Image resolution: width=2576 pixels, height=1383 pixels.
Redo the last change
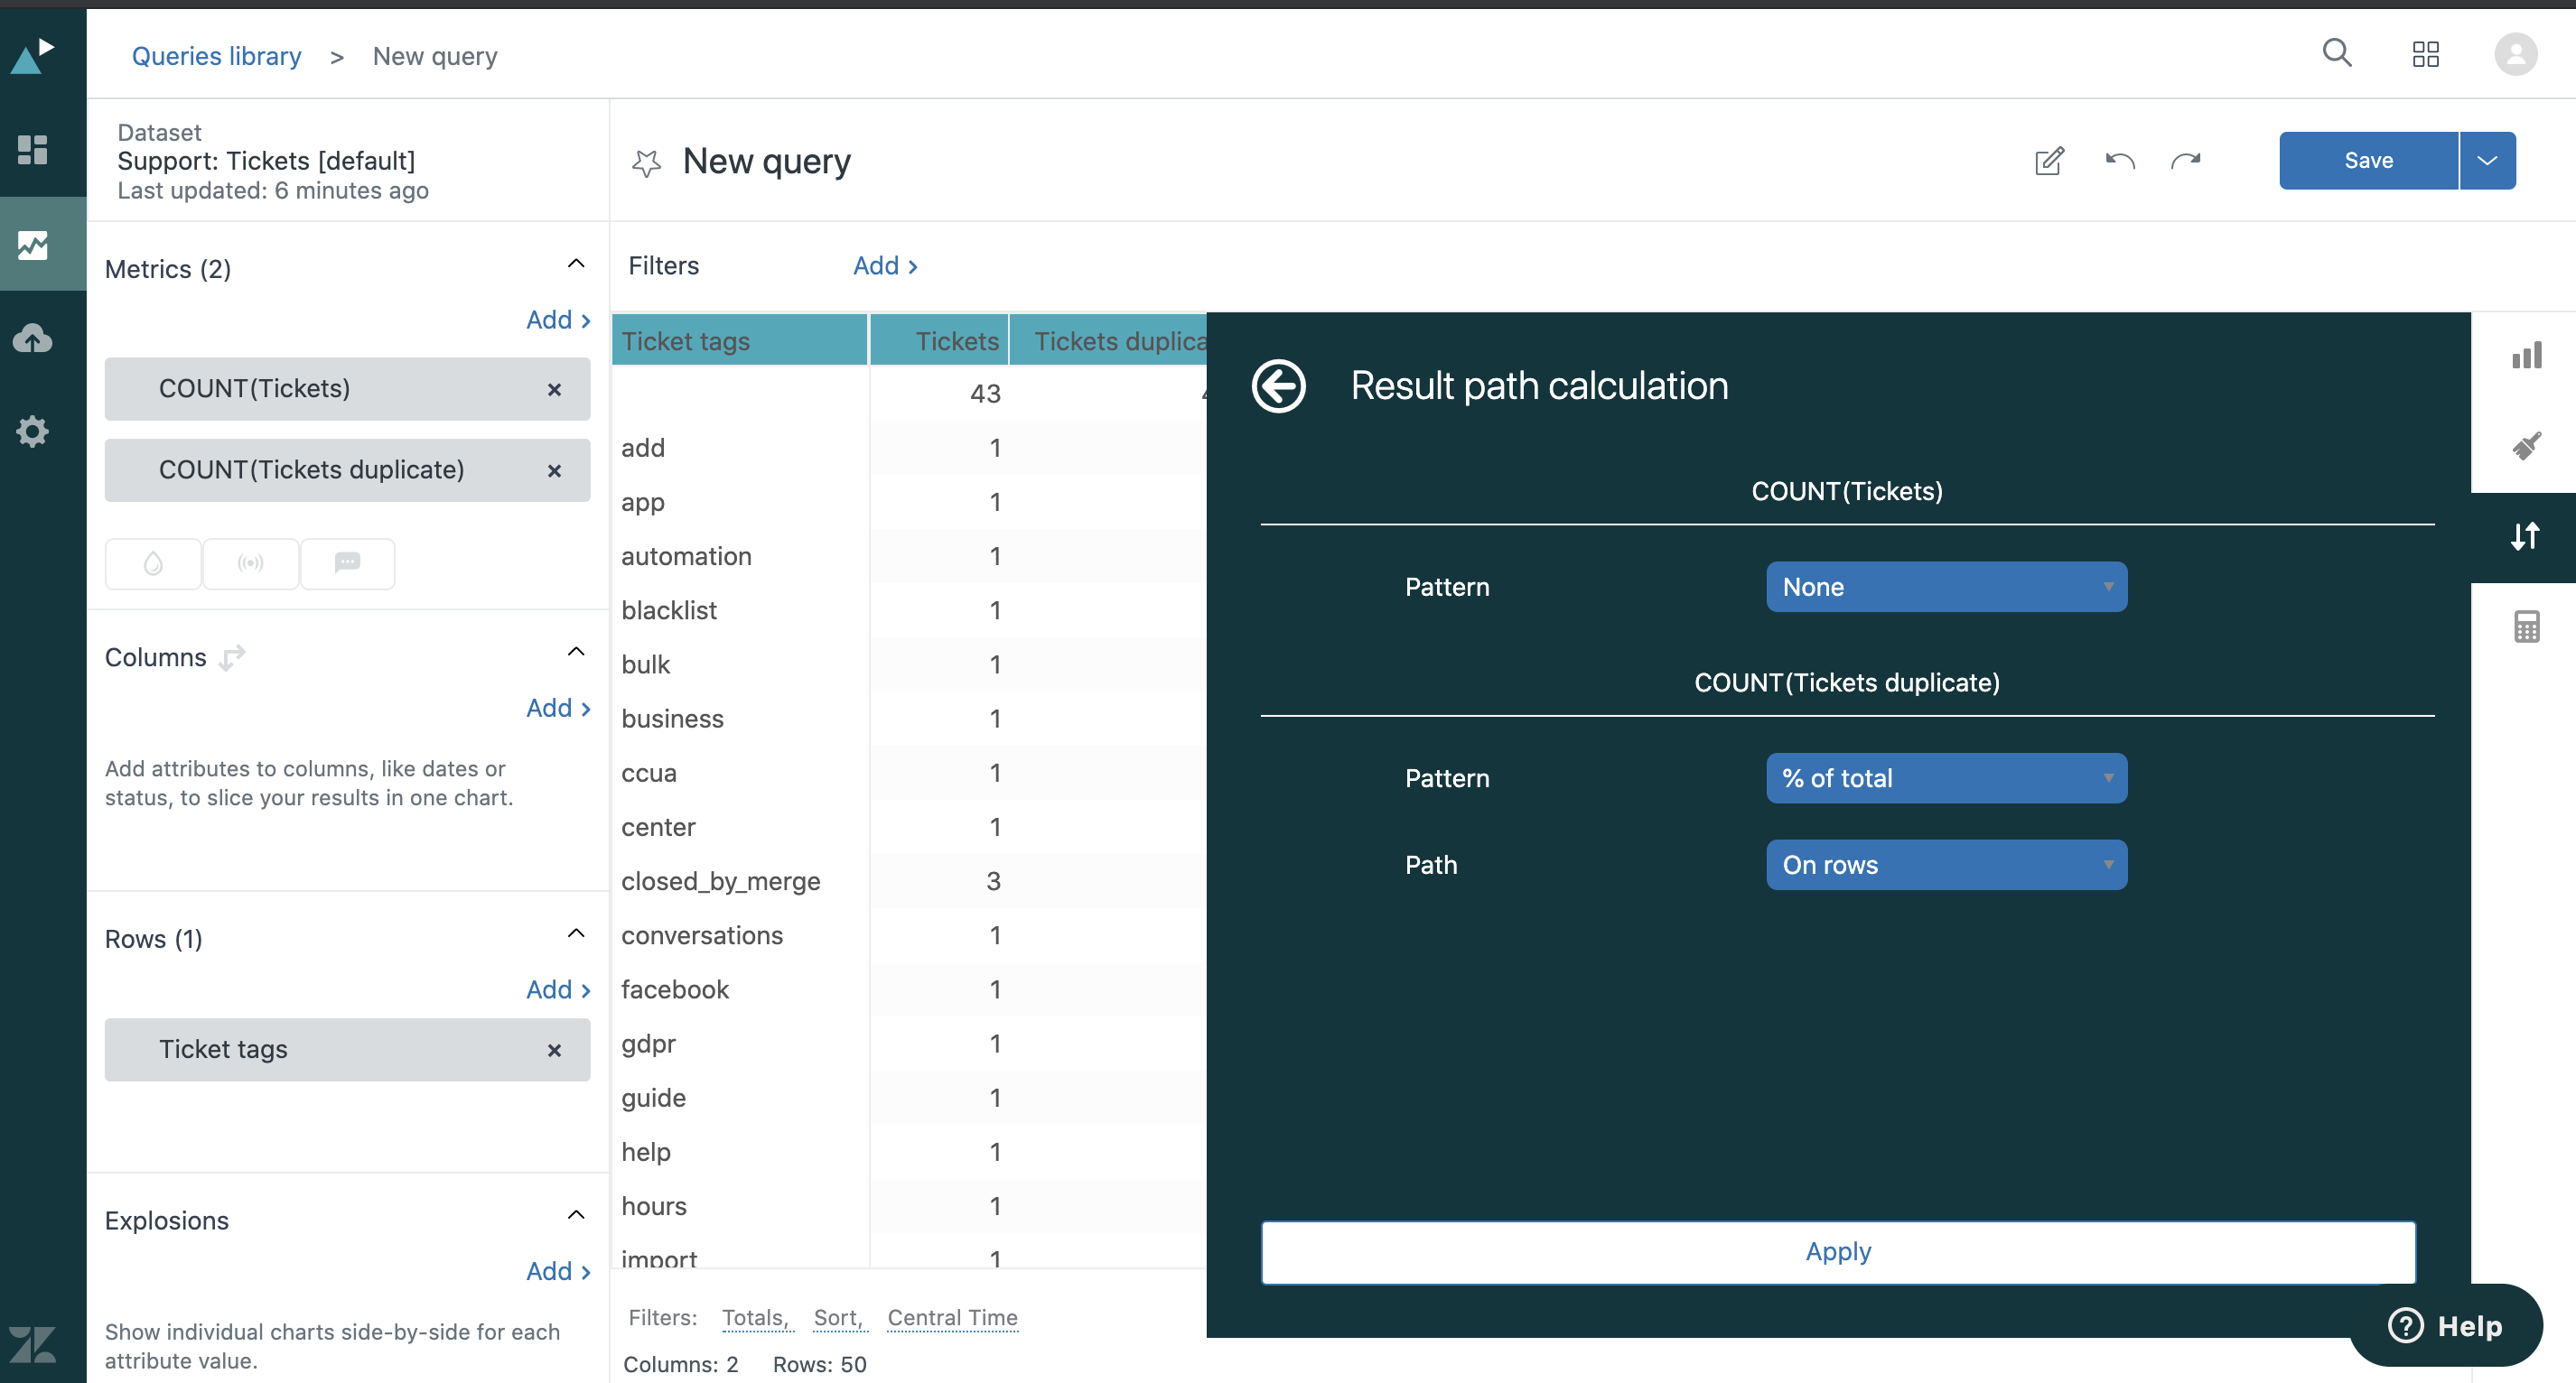2186,161
